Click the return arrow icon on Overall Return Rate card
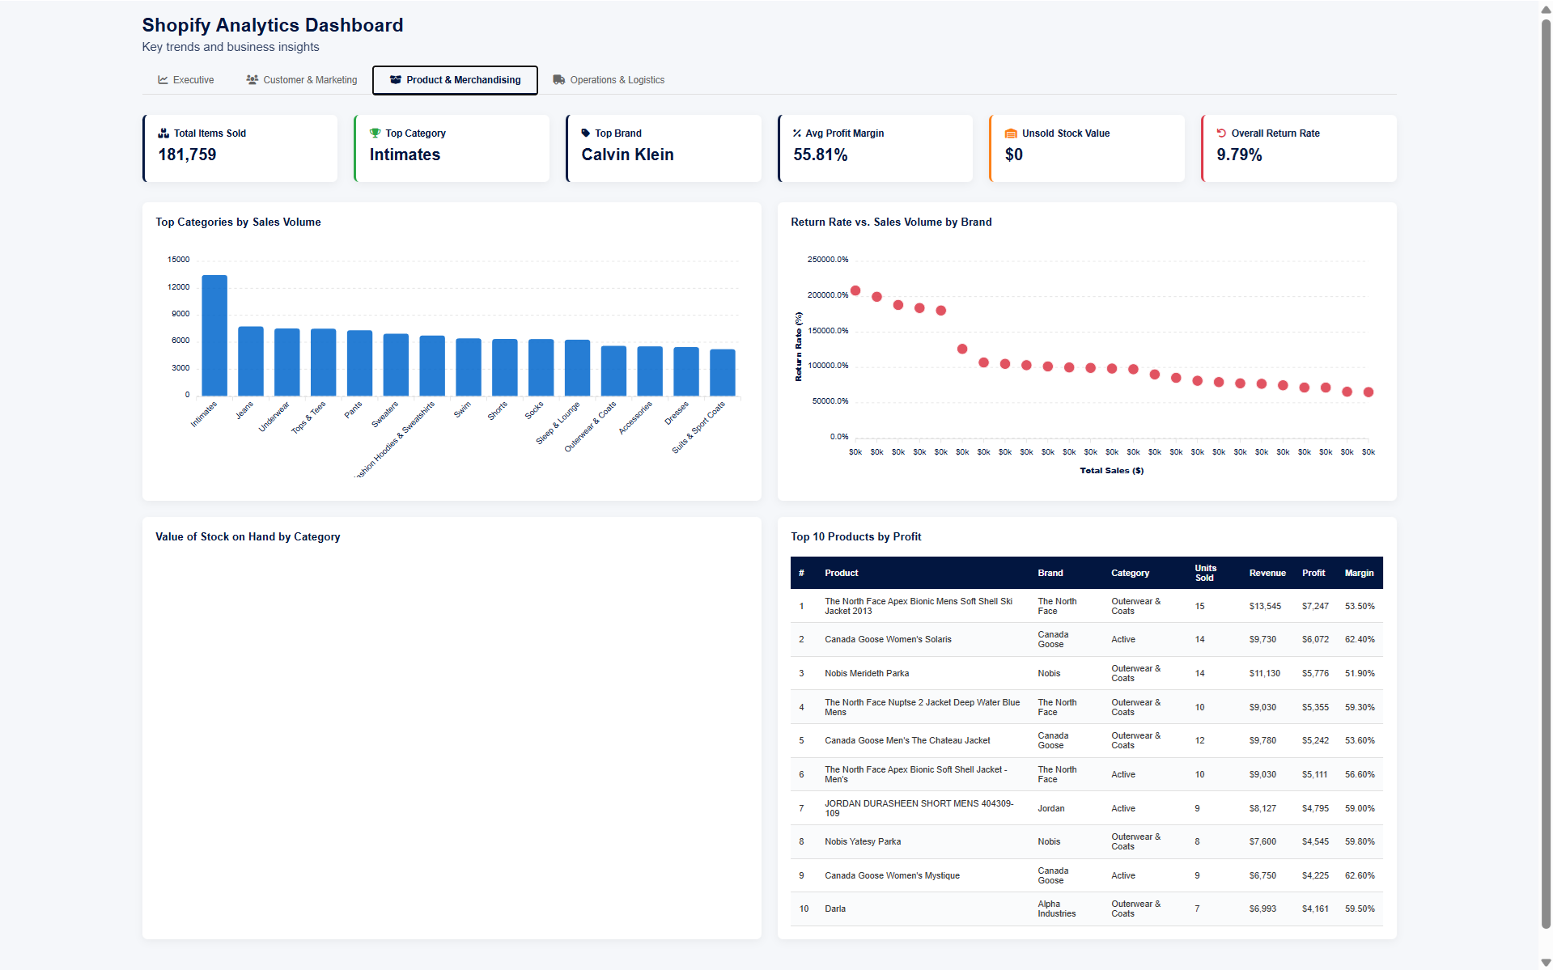 1220,133
